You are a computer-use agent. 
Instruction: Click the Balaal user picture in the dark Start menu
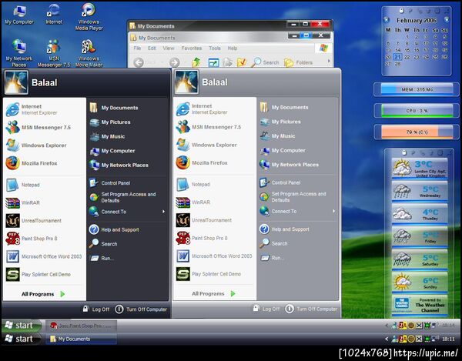(x=16, y=82)
